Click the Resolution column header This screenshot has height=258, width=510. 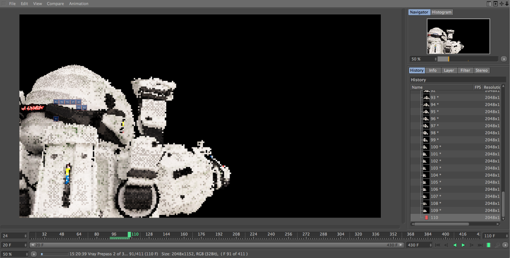(x=492, y=87)
